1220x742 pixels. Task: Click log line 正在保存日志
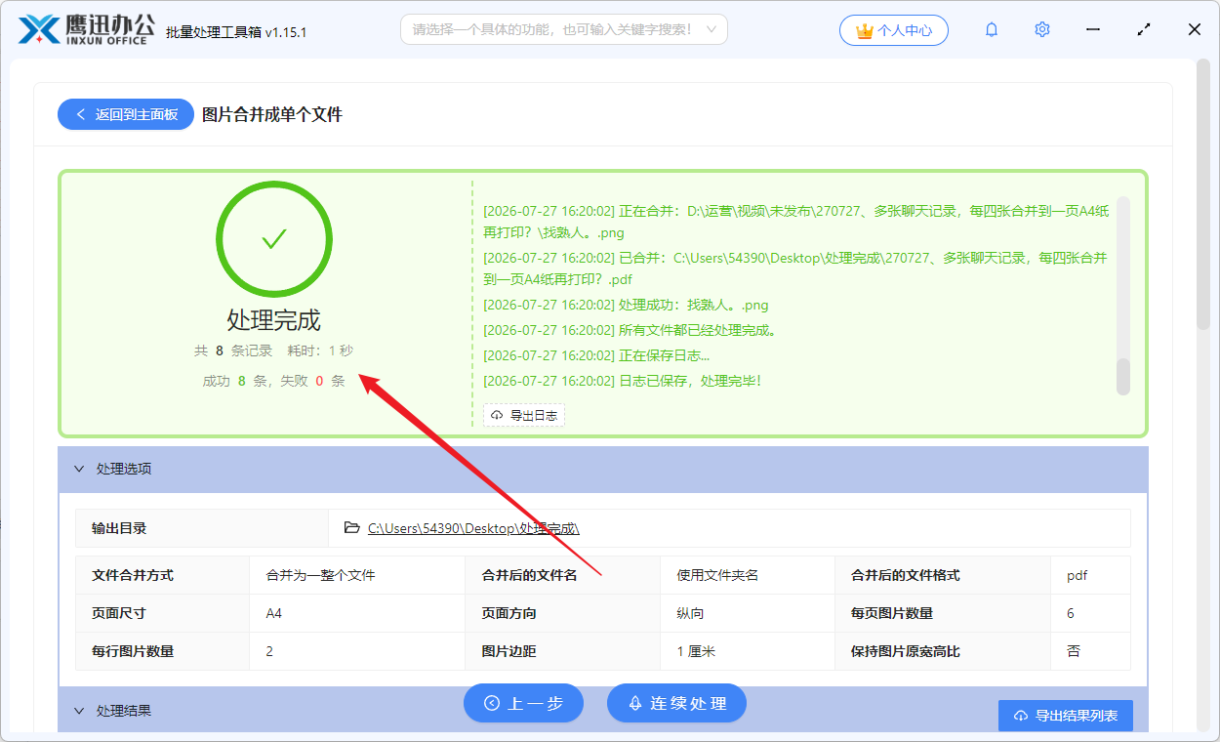pos(596,355)
